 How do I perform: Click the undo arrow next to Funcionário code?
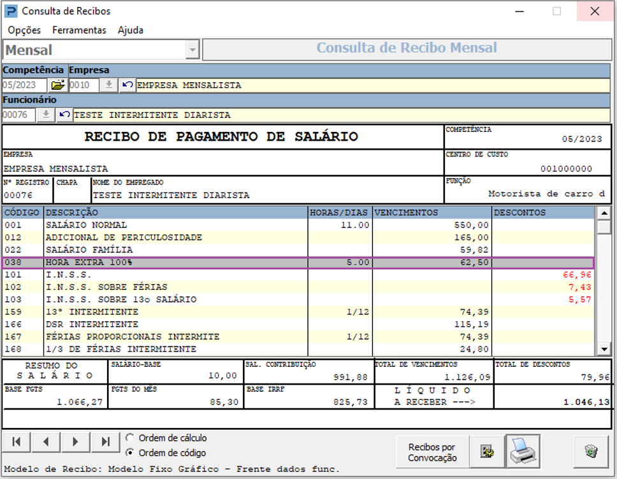[64, 115]
